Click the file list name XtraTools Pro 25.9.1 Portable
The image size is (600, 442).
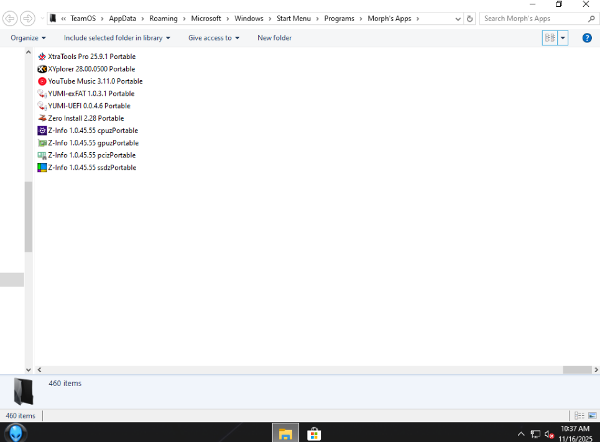tap(92, 57)
